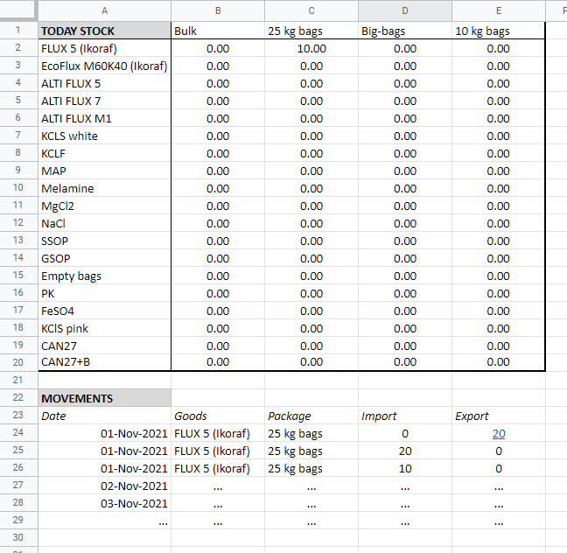Select the column C header
This screenshot has width=567, height=553.
(311, 10)
